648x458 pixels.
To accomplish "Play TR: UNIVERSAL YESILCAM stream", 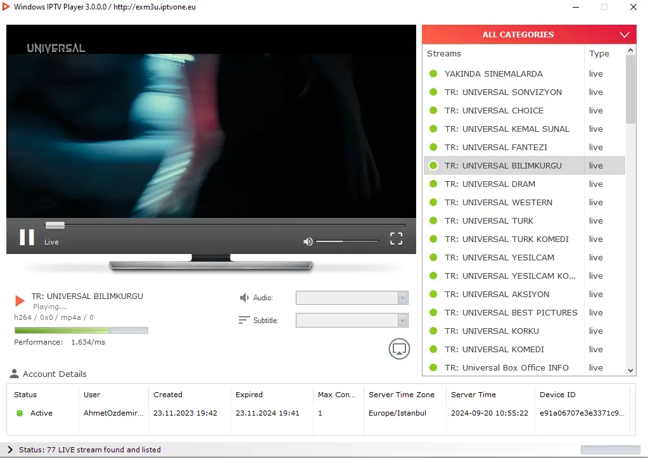I will click(x=524, y=258).
